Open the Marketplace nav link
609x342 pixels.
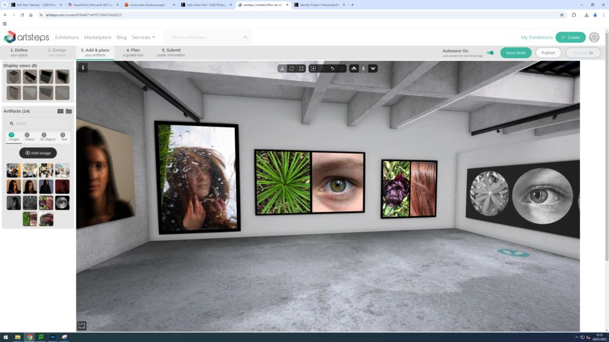coord(98,37)
